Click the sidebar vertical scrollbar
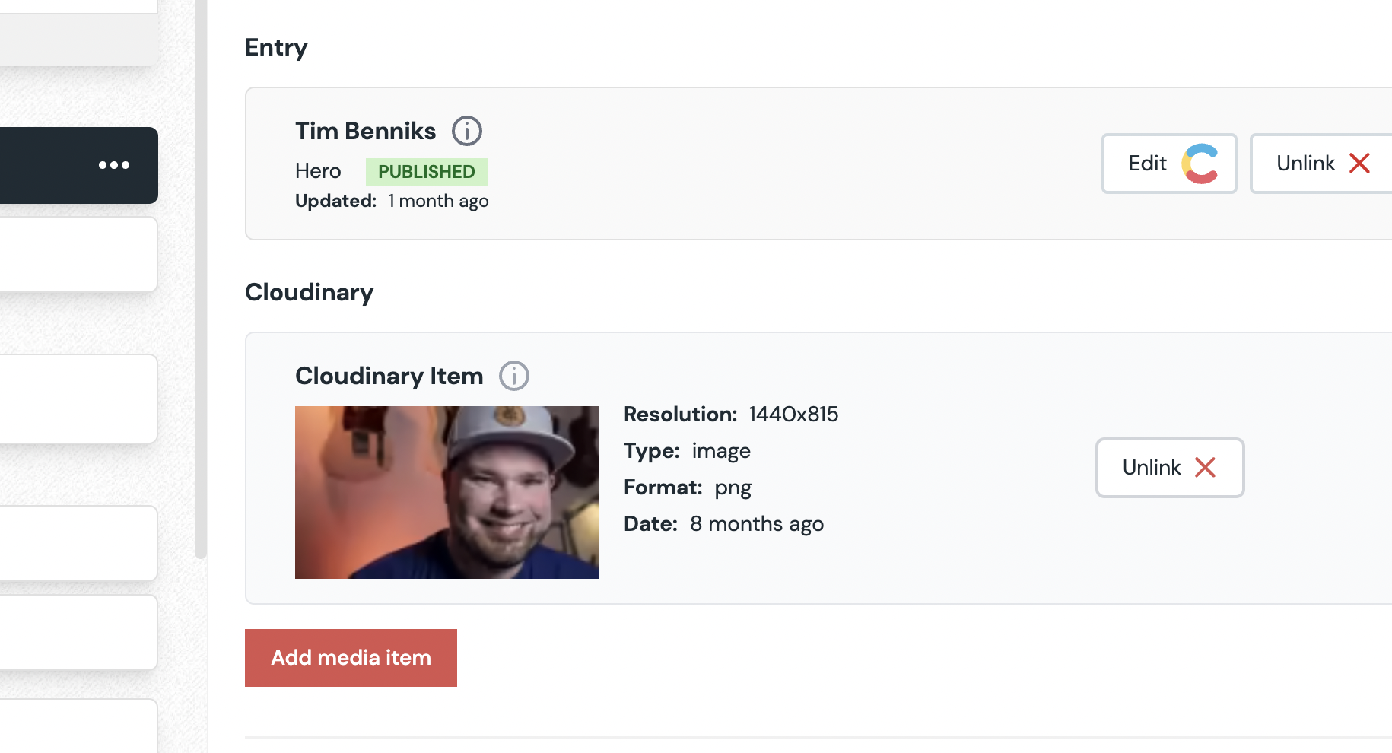Viewport: 1392px width, 753px height. tap(201, 304)
